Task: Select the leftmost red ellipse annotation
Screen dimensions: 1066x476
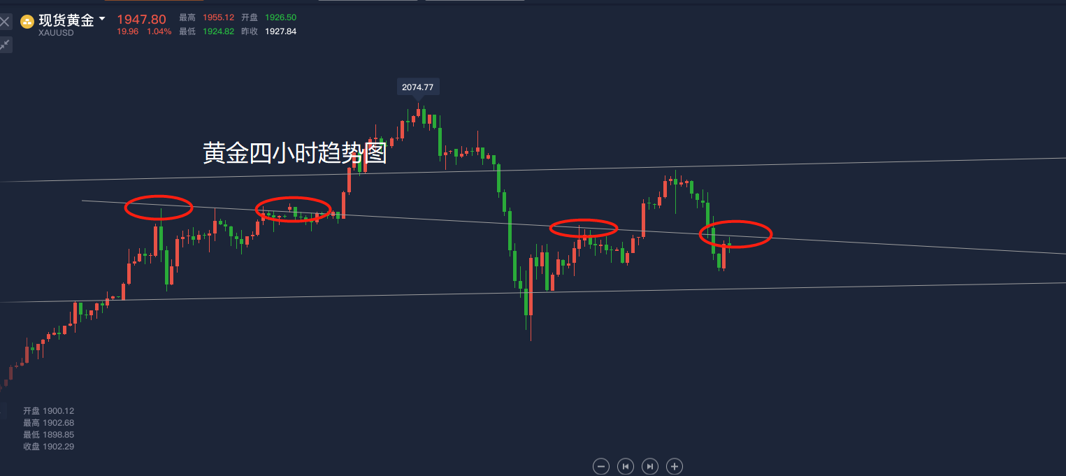Action: point(159,208)
